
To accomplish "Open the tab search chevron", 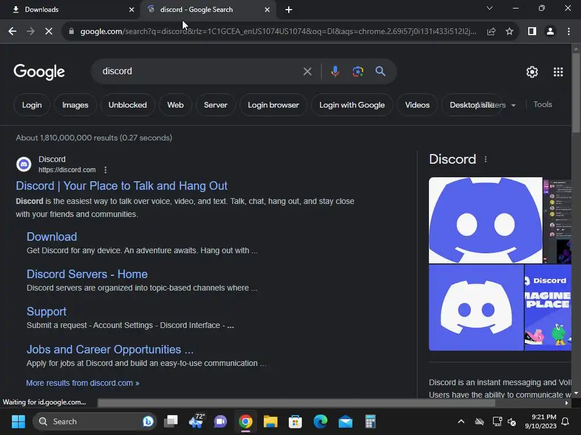I will click(x=490, y=8).
